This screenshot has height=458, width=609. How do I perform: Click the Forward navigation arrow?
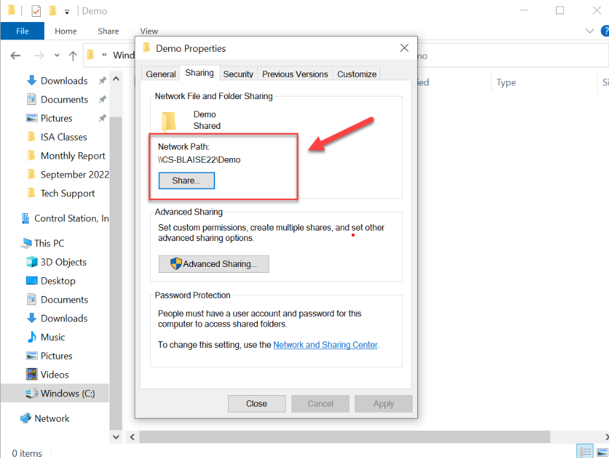pyautogui.click(x=39, y=56)
